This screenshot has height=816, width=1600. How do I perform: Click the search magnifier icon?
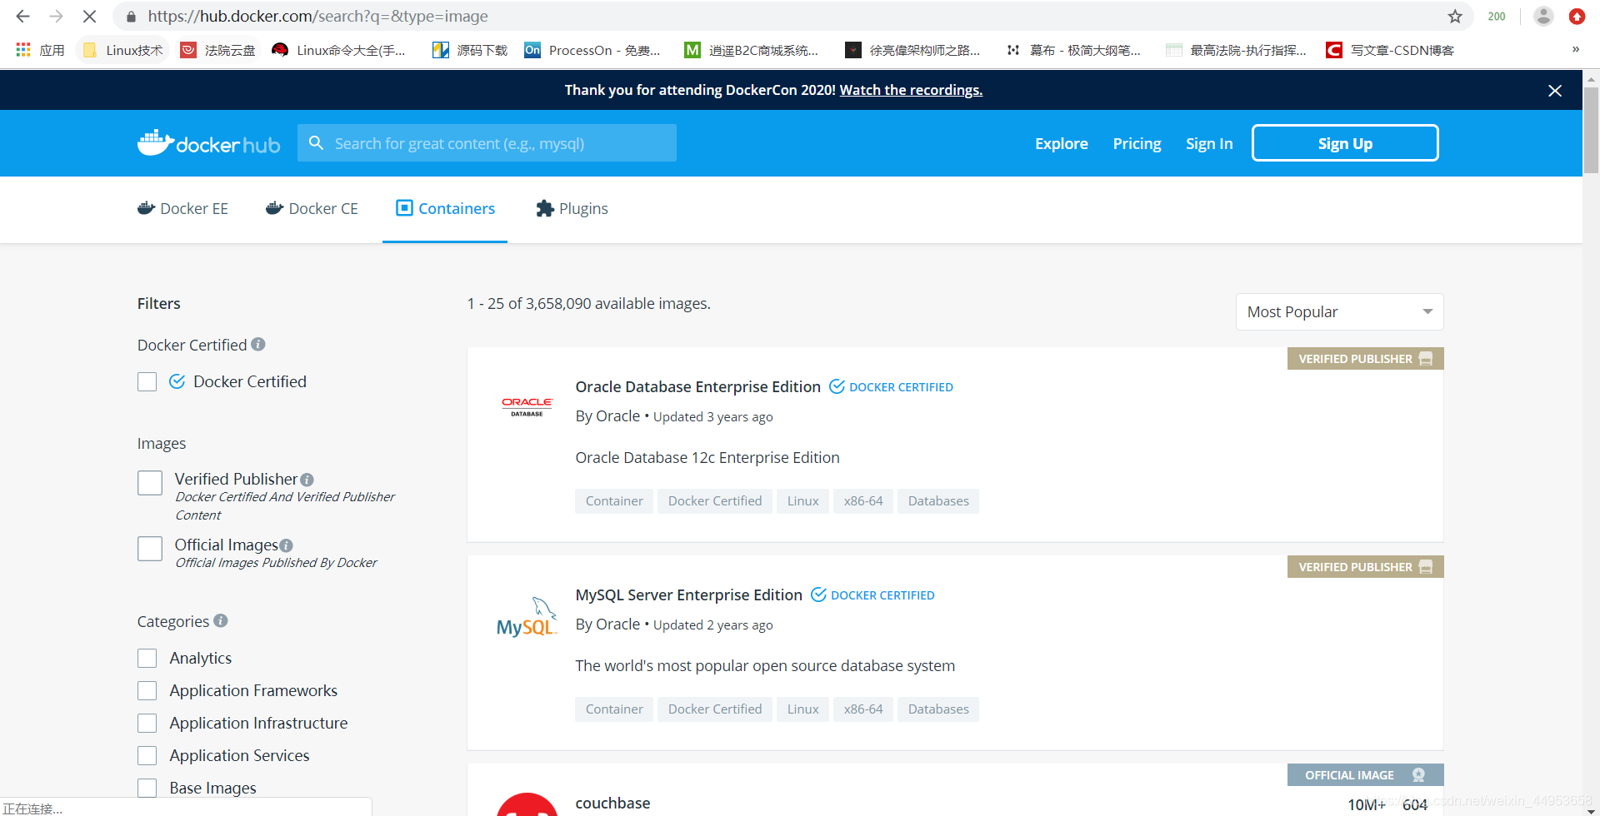[x=316, y=143]
